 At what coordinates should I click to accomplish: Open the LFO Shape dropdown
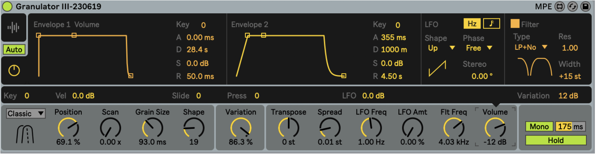(441, 48)
